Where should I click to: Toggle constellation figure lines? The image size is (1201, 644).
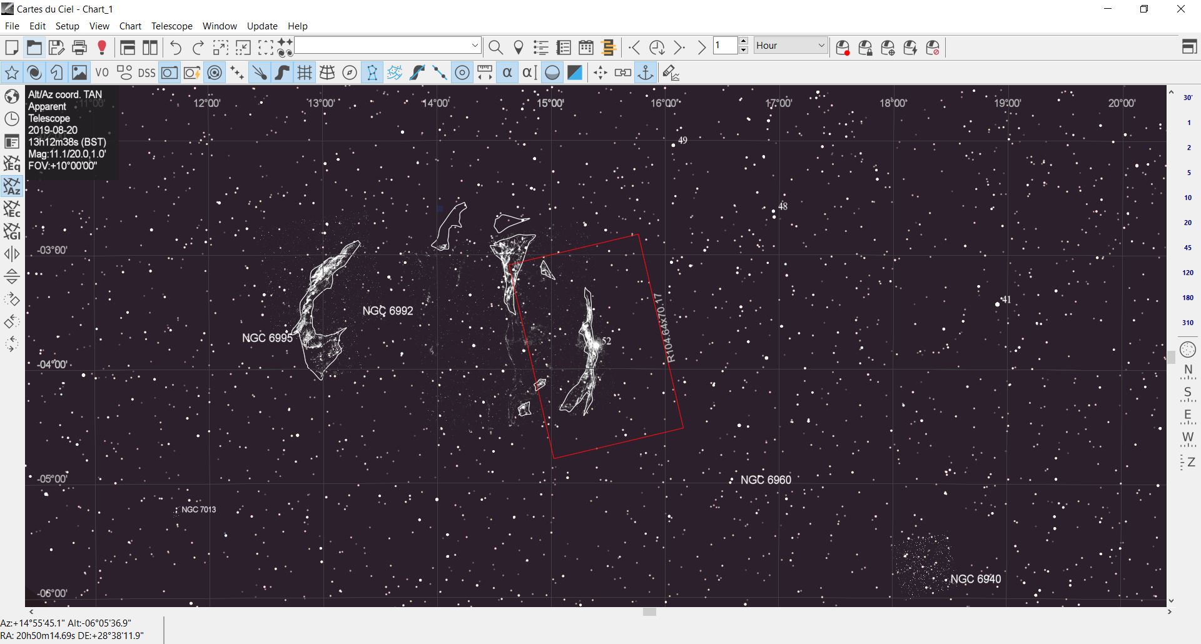(372, 73)
